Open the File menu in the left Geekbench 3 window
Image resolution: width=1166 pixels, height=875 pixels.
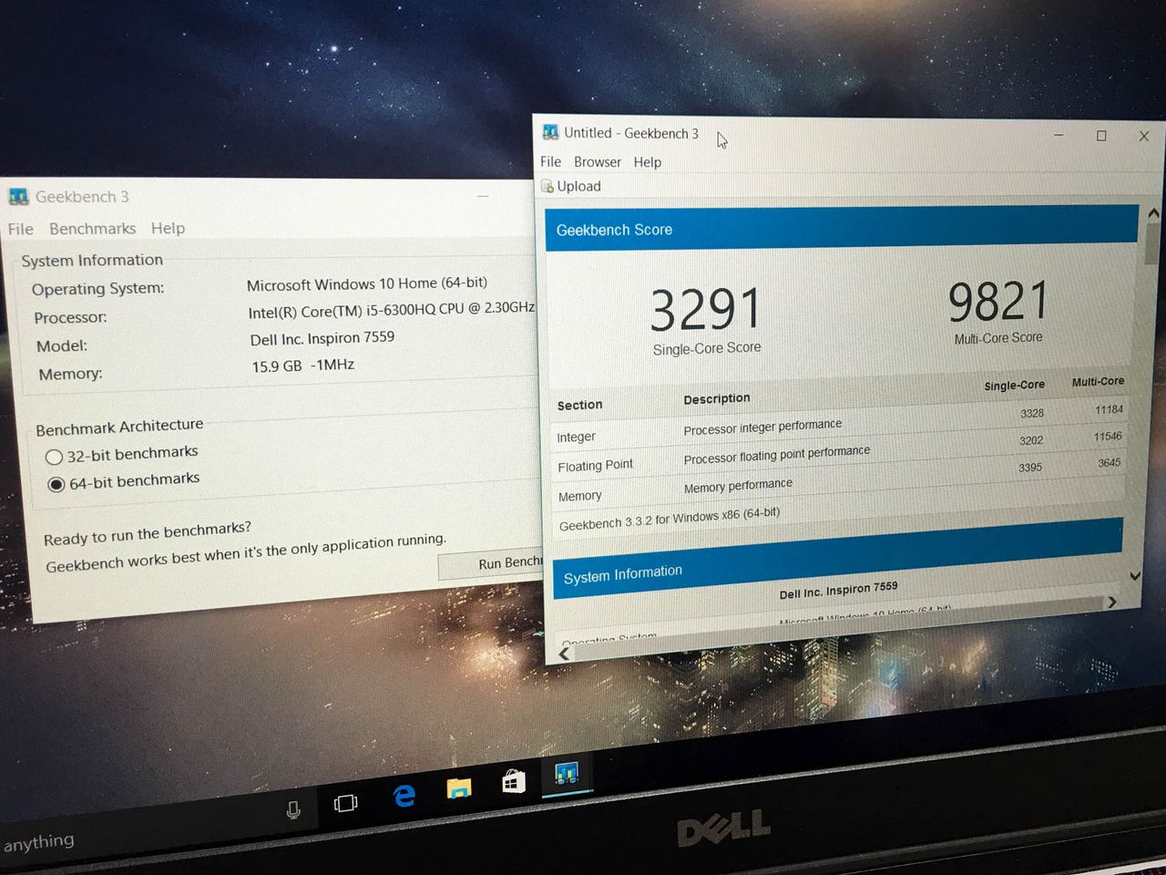pos(21,229)
